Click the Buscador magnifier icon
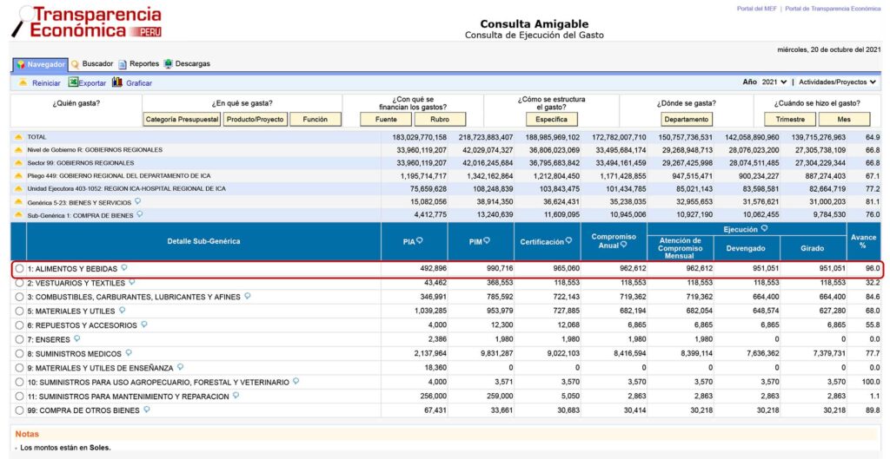This screenshot has height=459, width=890. (x=75, y=64)
